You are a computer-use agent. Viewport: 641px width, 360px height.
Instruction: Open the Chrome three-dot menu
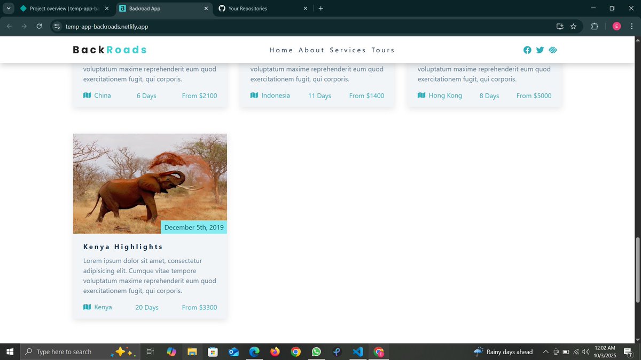(x=632, y=26)
